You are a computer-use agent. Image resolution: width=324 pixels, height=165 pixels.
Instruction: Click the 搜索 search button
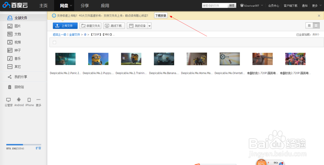pyautogui.click(x=232, y=6)
